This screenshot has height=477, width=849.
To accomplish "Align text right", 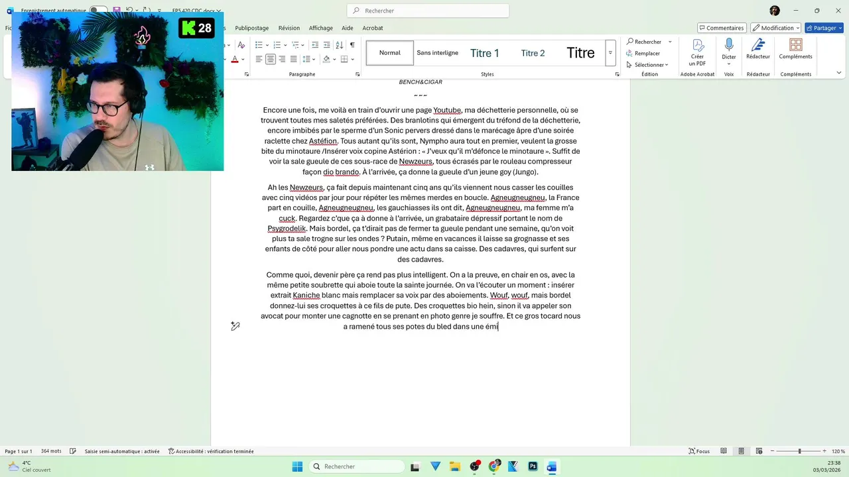I will (x=282, y=59).
